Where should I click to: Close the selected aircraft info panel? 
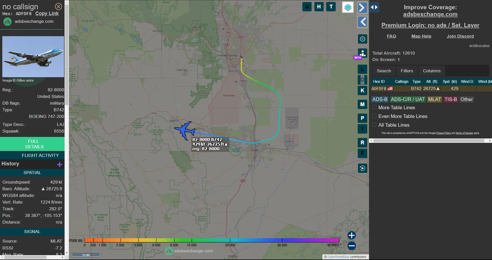coord(58,6)
